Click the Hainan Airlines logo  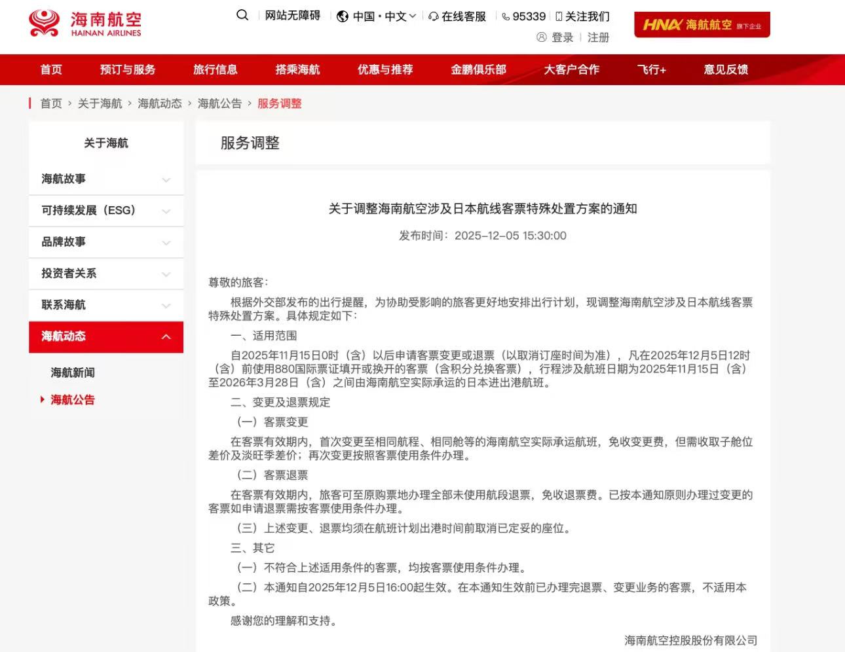pos(85,24)
